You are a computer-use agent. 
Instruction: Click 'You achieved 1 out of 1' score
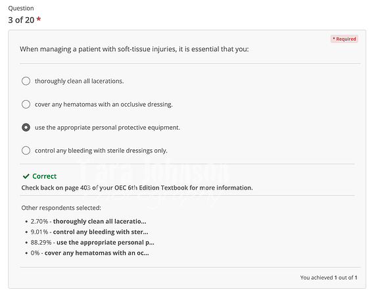tap(329, 278)
